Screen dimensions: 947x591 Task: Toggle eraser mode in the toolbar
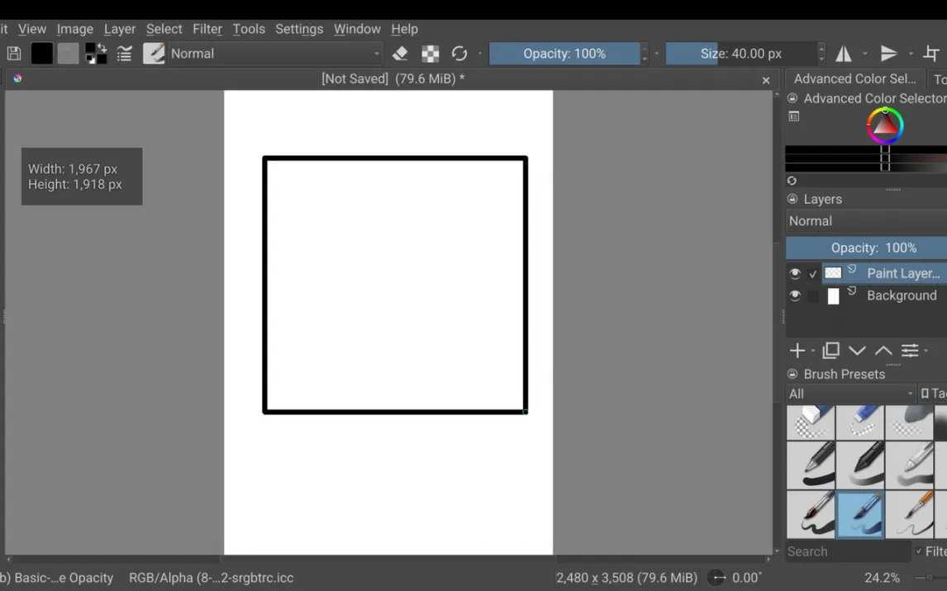pyautogui.click(x=400, y=54)
